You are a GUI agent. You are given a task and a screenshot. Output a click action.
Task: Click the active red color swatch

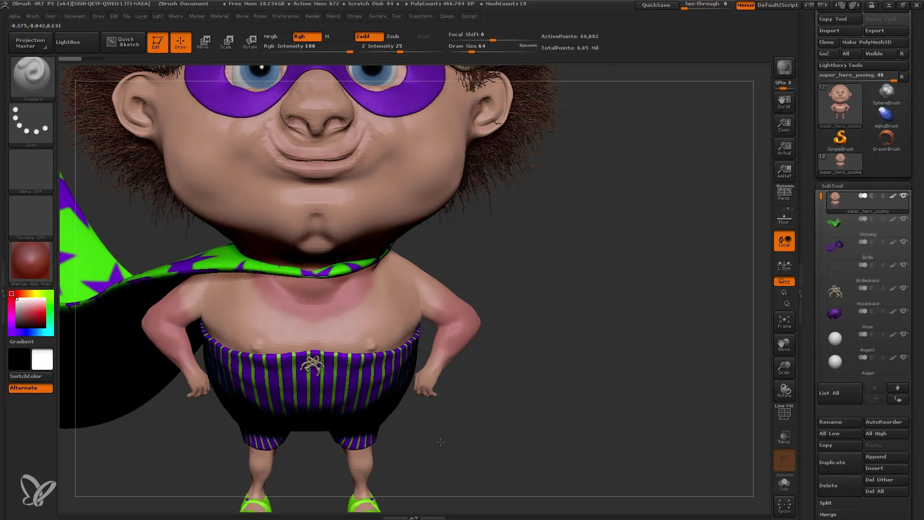point(12,294)
